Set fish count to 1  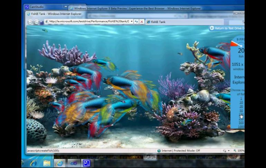tap(241, 98)
